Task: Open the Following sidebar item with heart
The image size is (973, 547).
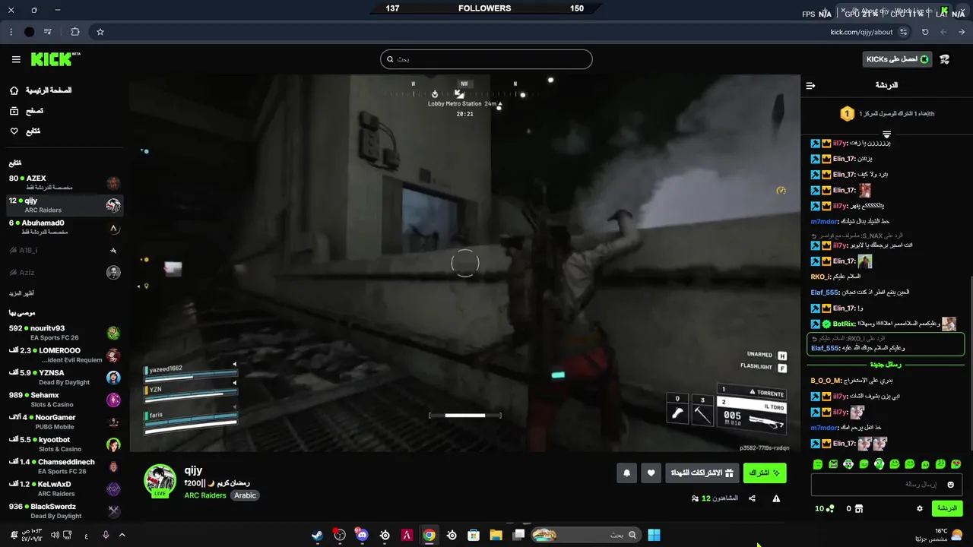Action: (25, 131)
